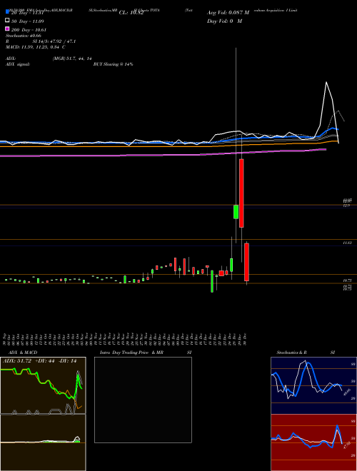Click the 11.83 price level label
The height and width of the screenshot is (471, 357).
point(348,243)
